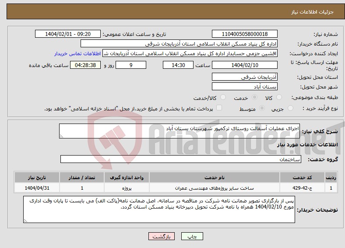Click the ردیف column header
Screen dimensions: 345x248
coord(331,177)
